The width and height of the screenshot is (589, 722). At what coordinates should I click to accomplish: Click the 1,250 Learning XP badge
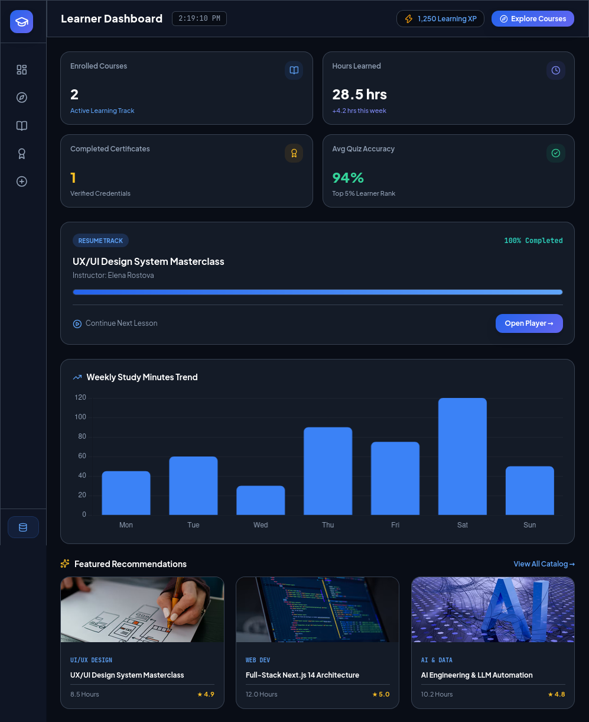[440, 19]
